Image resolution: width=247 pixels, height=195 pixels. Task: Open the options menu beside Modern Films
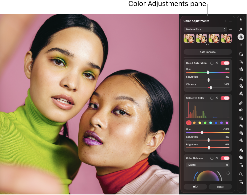pos(231,29)
